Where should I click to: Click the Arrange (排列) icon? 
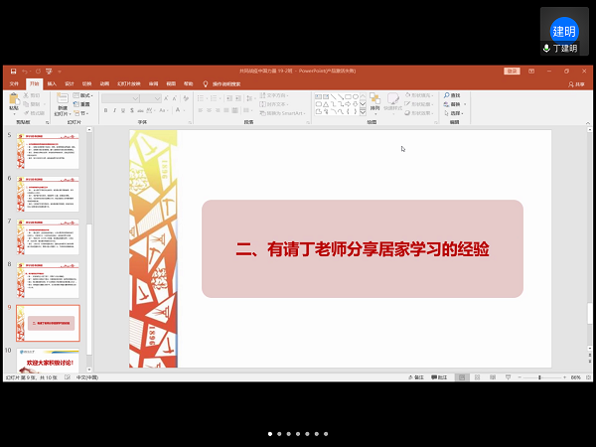click(x=374, y=100)
